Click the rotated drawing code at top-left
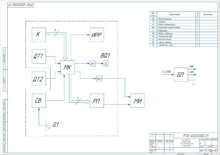 [21, 5]
